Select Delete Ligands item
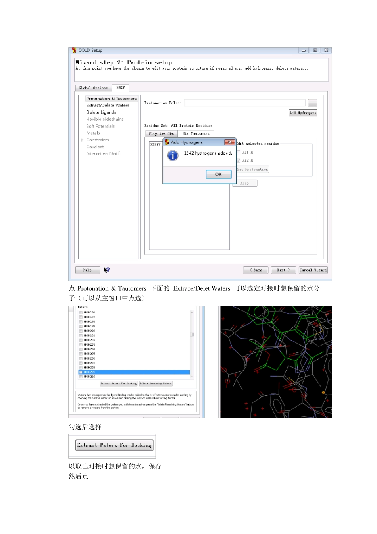 tap(101, 112)
